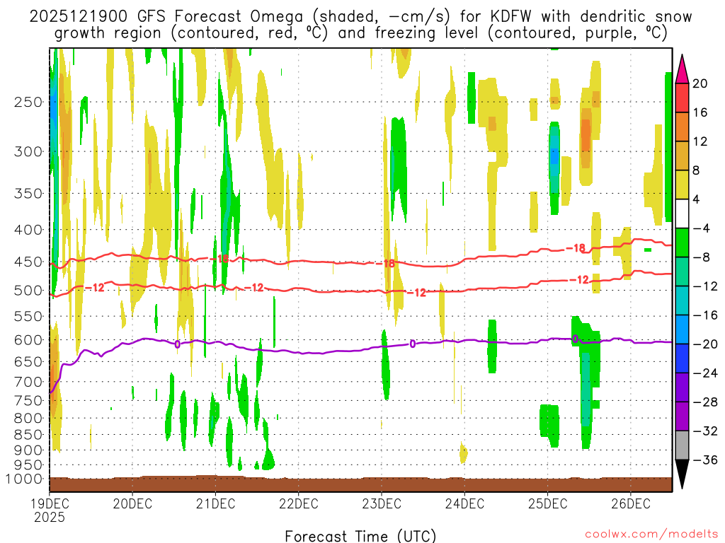725x543 pixels.
Task: Click the colorbar value label 20
Action: [700, 83]
